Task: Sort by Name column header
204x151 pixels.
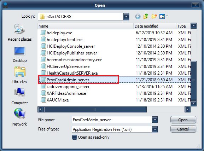Action: coord(86,26)
